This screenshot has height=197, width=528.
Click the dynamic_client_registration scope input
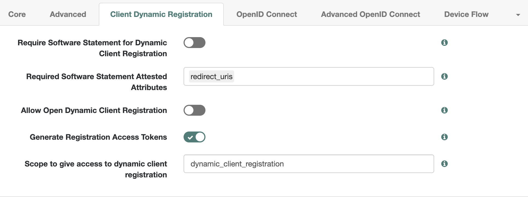pyautogui.click(x=308, y=164)
